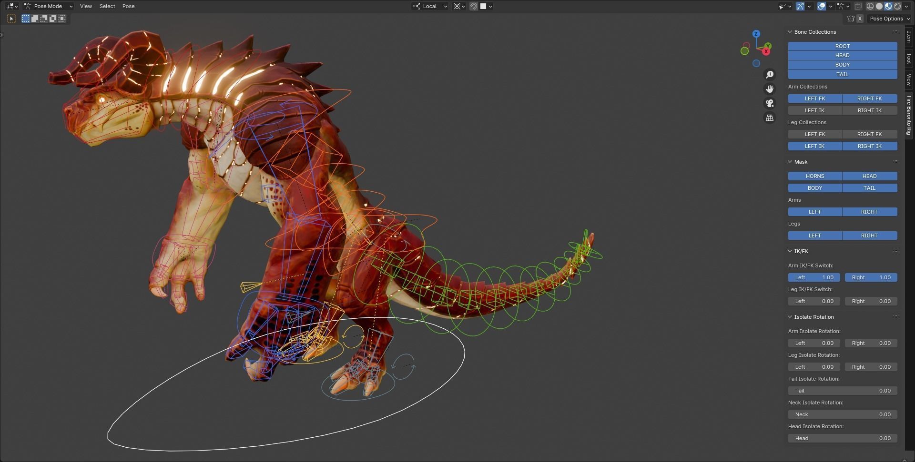The height and width of the screenshot is (462, 915).
Task: Select the tweak tool icon
Action: coord(12,19)
